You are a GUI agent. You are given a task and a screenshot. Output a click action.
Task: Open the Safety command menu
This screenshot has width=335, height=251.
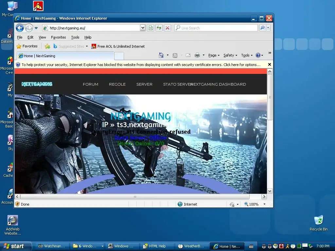click(x=230, y=55)
